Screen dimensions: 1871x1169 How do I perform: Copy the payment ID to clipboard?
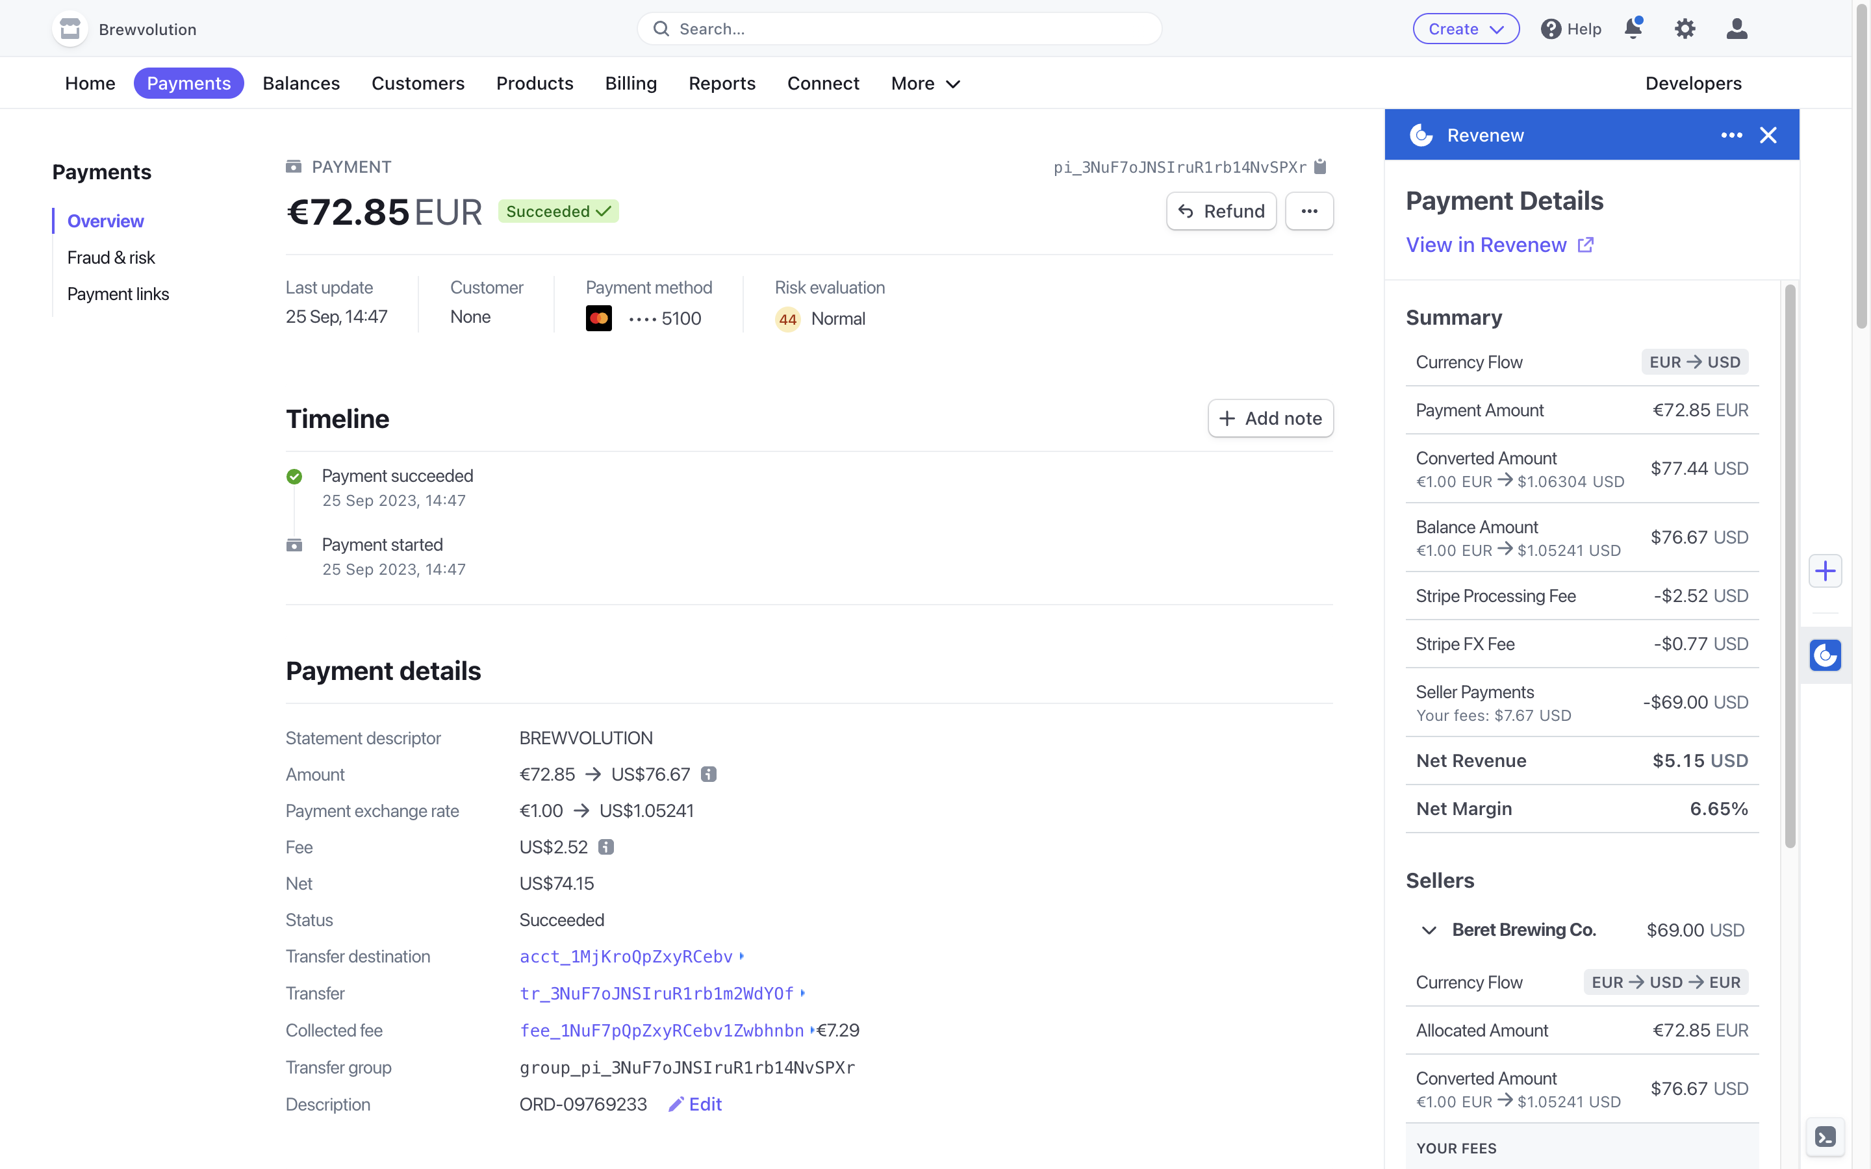(x=1321, y=166)
